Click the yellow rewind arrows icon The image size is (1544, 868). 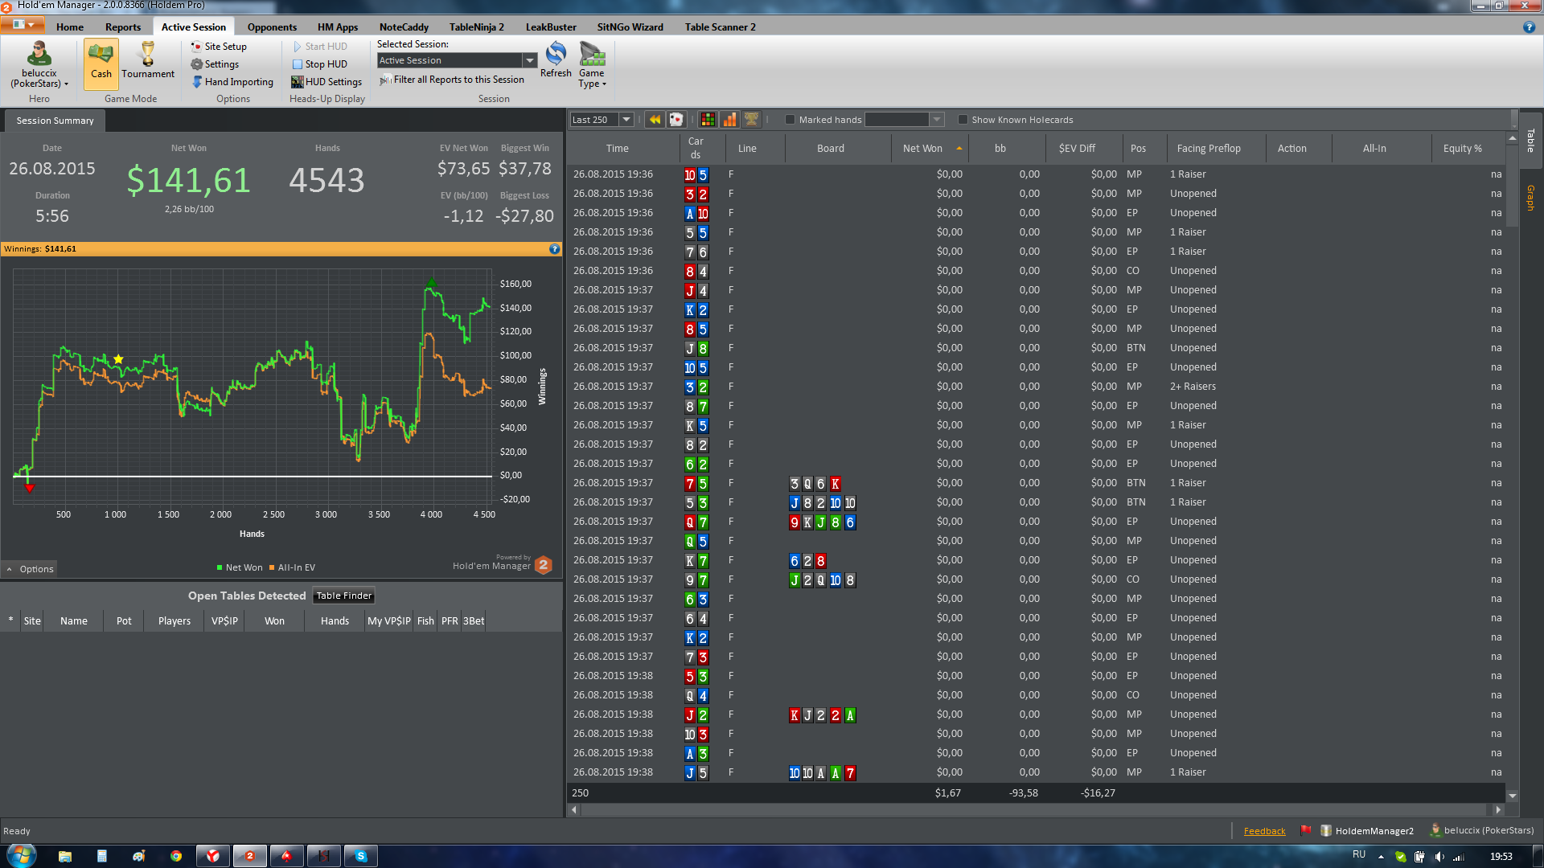655,120
